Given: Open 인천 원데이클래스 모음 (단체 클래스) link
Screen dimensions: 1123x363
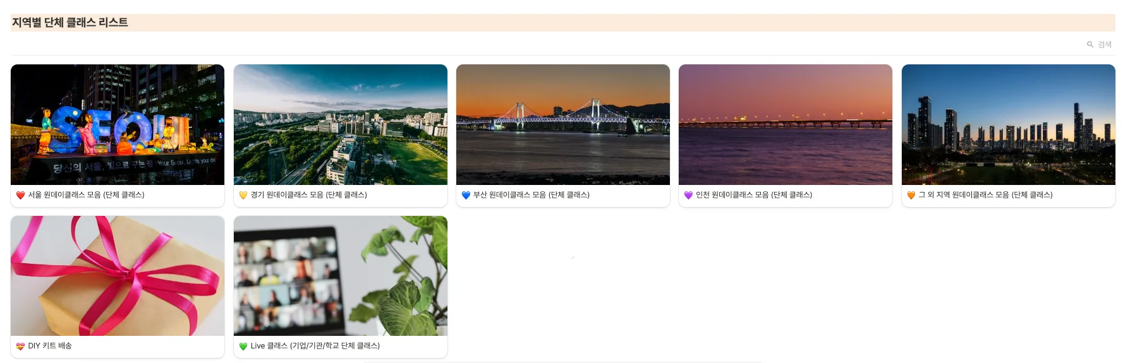Looking at the screenshot, I should click(754, 195).
